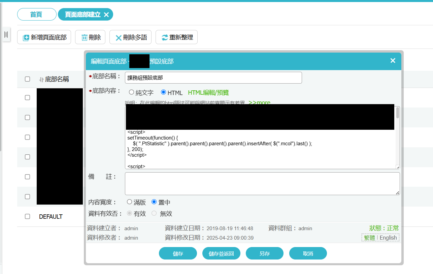Image resolution: width=433 pixels, height=274 pixels.
Task: Sort by 底部名稱 column arrows
Action: (41, 80)
